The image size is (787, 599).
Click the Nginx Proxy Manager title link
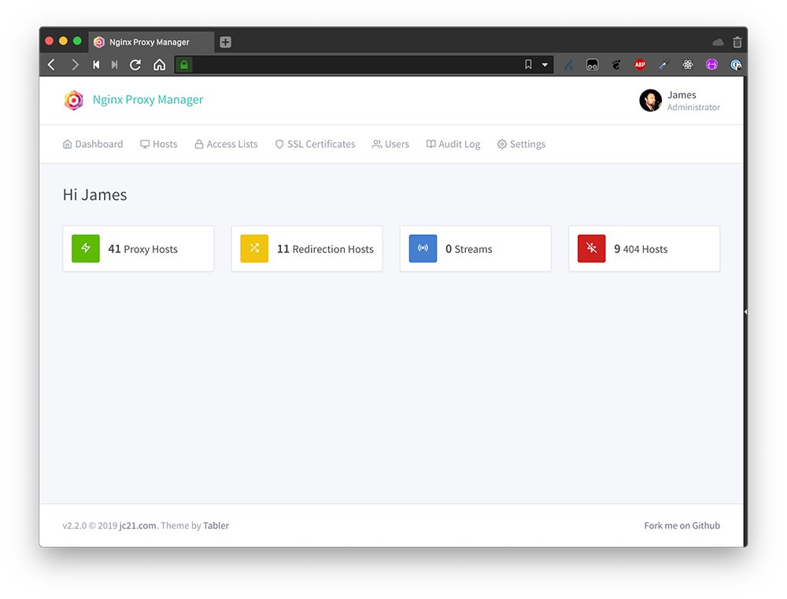(148, 100)
